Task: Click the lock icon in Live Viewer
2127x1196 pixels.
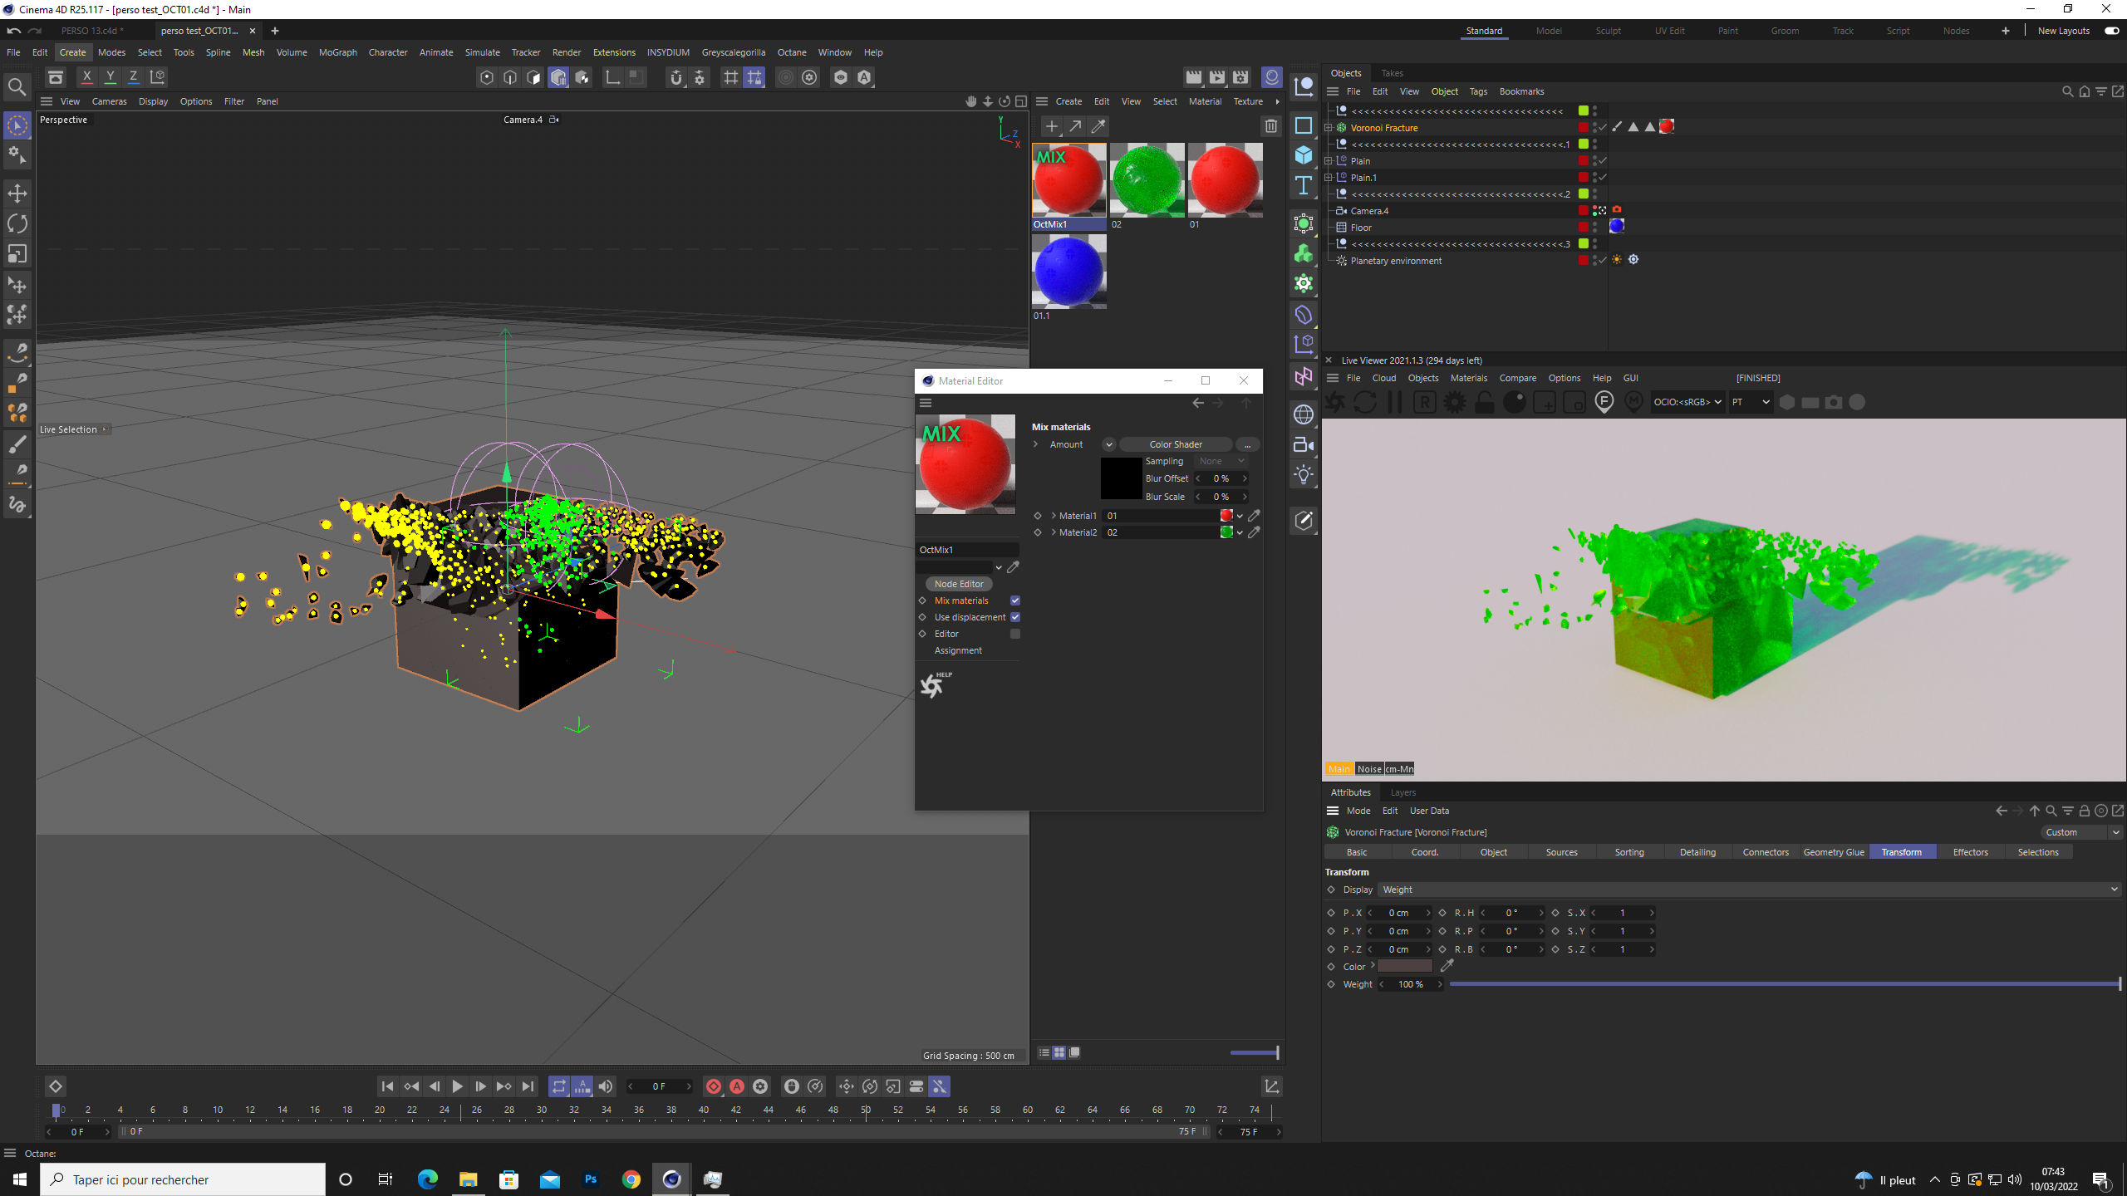Action: click(1484, 403)
